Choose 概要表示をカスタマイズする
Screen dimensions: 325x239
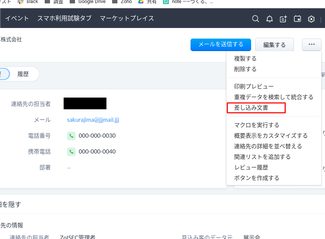[271, 136]
